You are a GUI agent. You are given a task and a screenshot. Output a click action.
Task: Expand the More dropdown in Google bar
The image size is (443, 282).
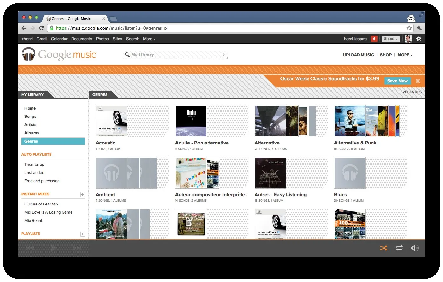[x=149, y=39]
